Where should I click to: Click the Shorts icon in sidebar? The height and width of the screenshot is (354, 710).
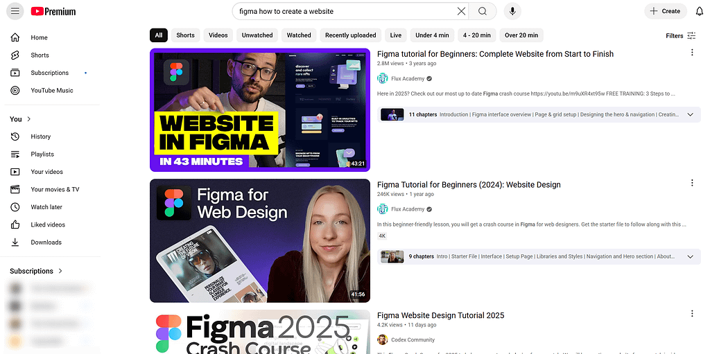coord(15,55)
